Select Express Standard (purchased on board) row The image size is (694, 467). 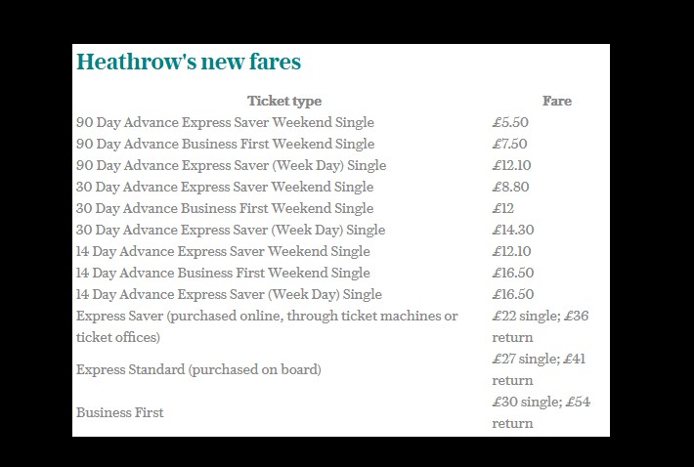point(198,369)
